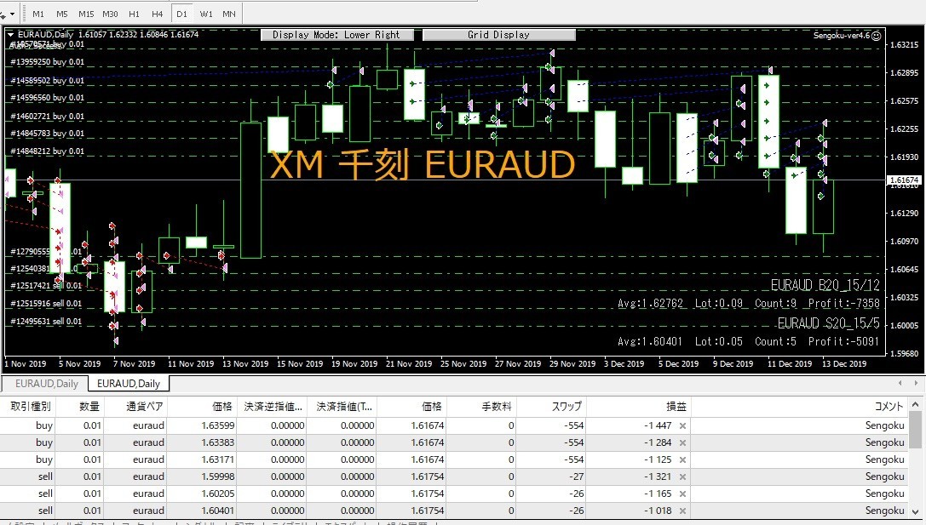Viewport: 926px width, 525px height.
Task: Select the sell row with price 1.60401
Action: [x=454, y=511]
